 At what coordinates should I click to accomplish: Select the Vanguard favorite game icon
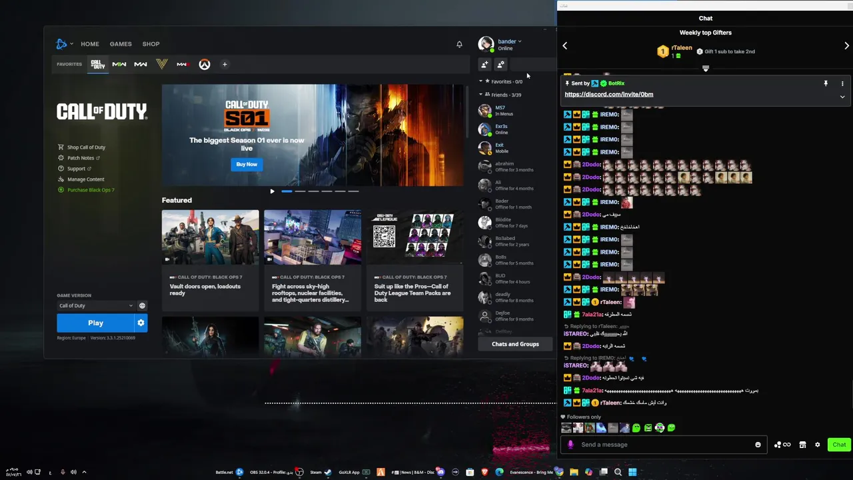pos(161,64)
